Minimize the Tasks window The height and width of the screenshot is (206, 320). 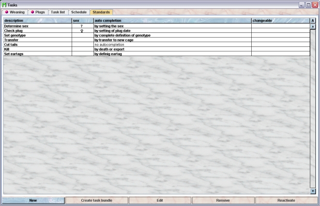coord(302,4)
